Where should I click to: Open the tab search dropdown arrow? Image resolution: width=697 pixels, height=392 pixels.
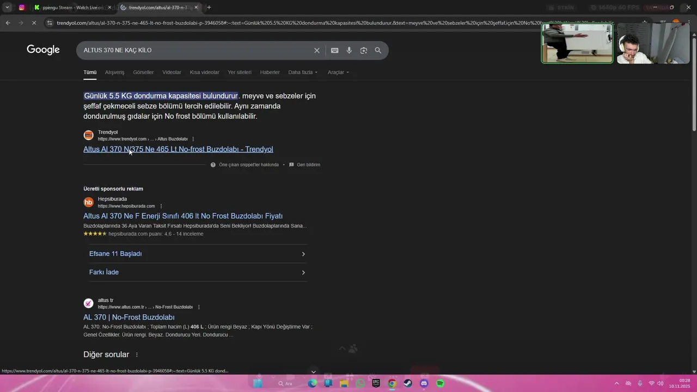pyautogui.click(x=7, y=8)
